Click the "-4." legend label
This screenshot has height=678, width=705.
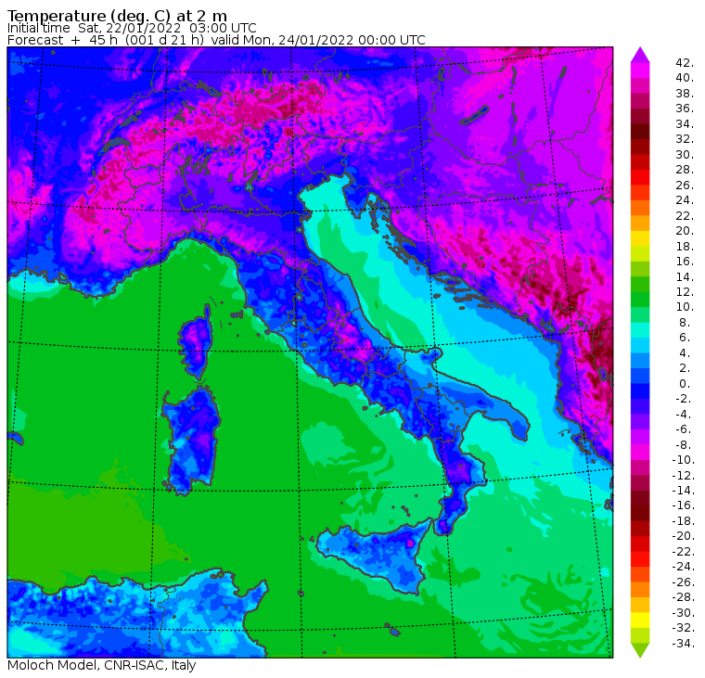684,414
